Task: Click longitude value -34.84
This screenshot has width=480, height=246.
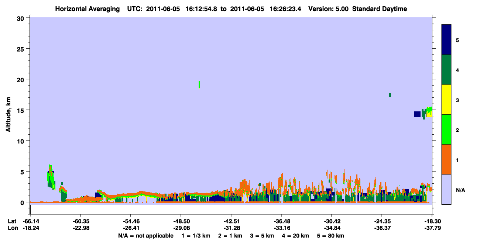Action: (x=332, y=228)
